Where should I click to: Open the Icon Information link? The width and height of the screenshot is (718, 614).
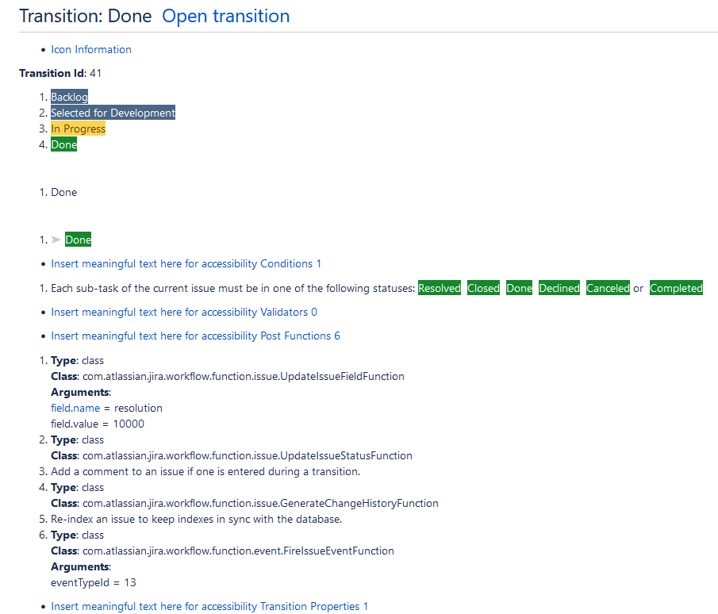(x=91, y=49)
